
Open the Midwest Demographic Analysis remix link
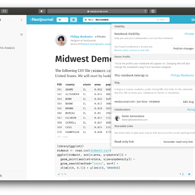click(x=96, y=44)
